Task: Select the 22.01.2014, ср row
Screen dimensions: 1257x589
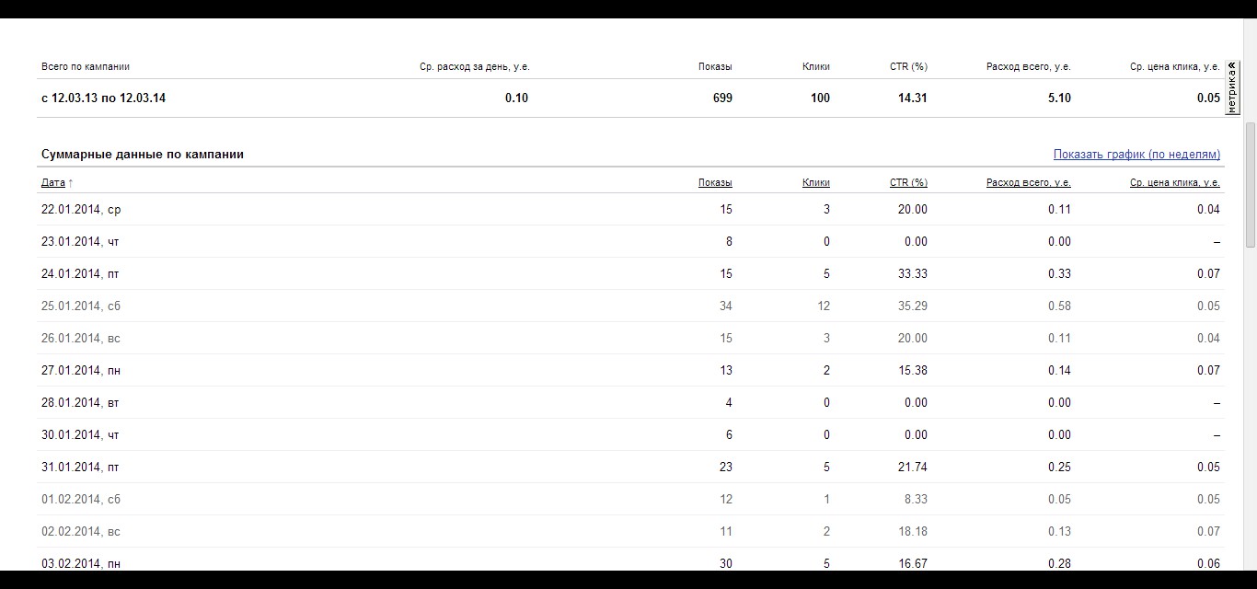Action: 630,209
